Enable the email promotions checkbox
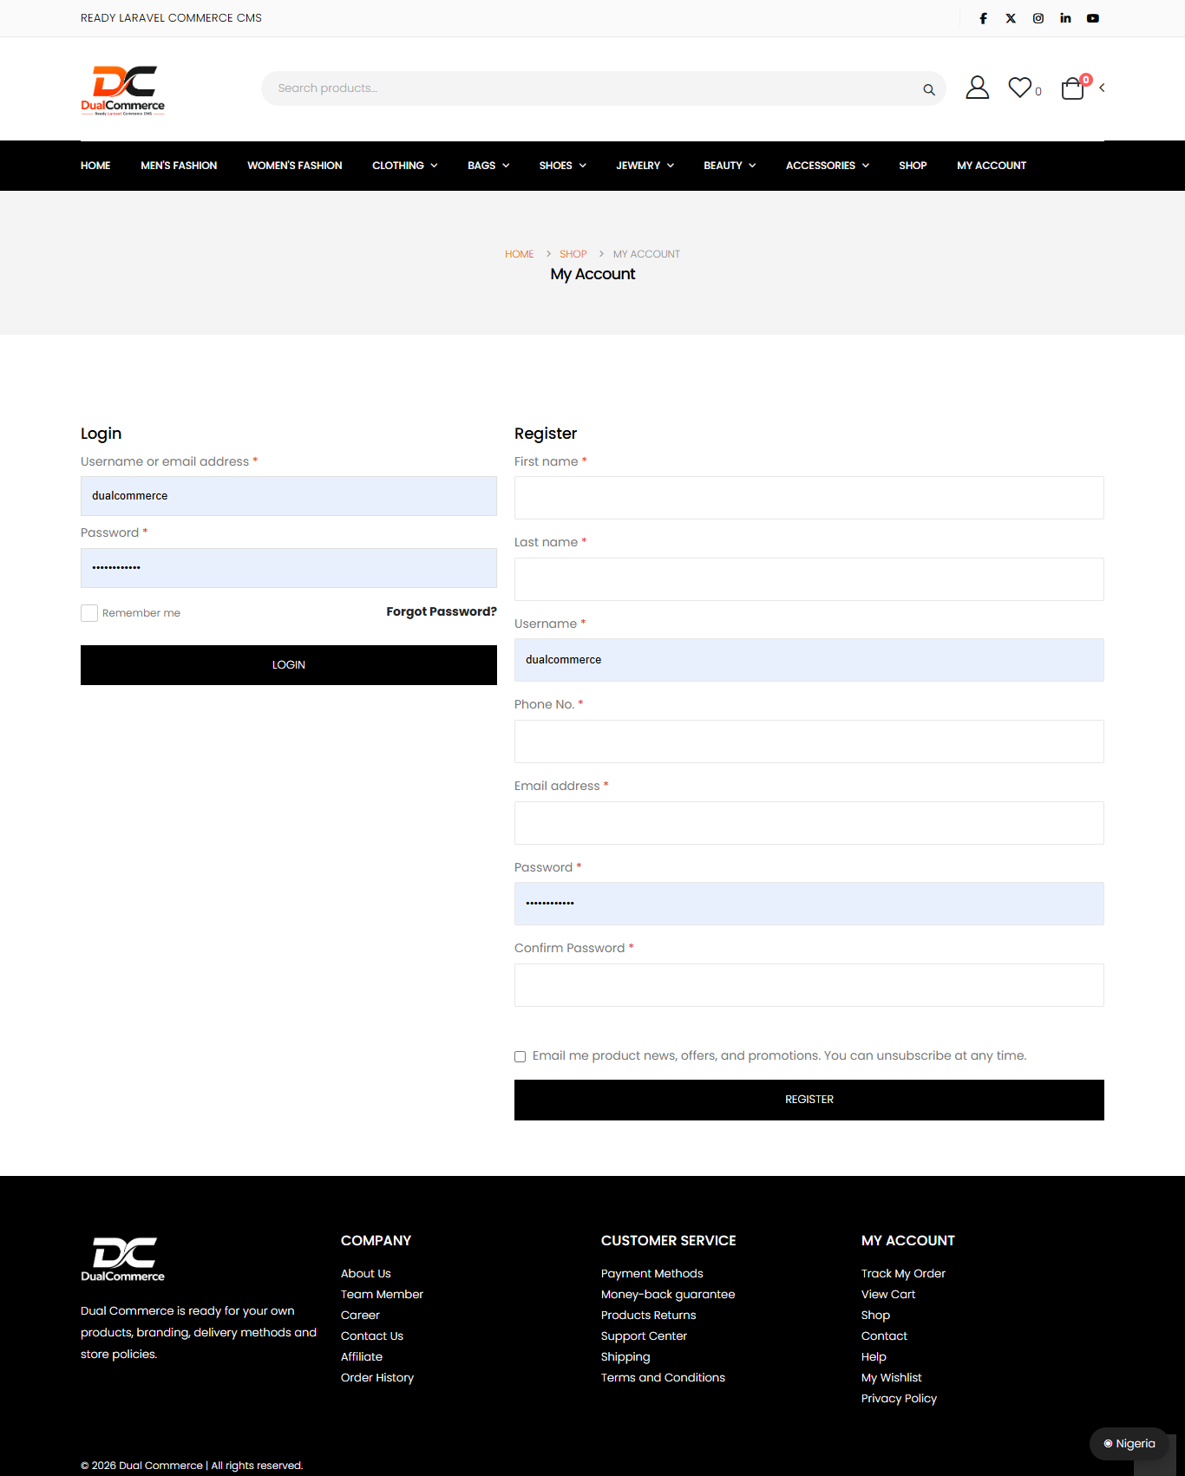Screen dimensions: 1185x1476 coord(520,1056)
